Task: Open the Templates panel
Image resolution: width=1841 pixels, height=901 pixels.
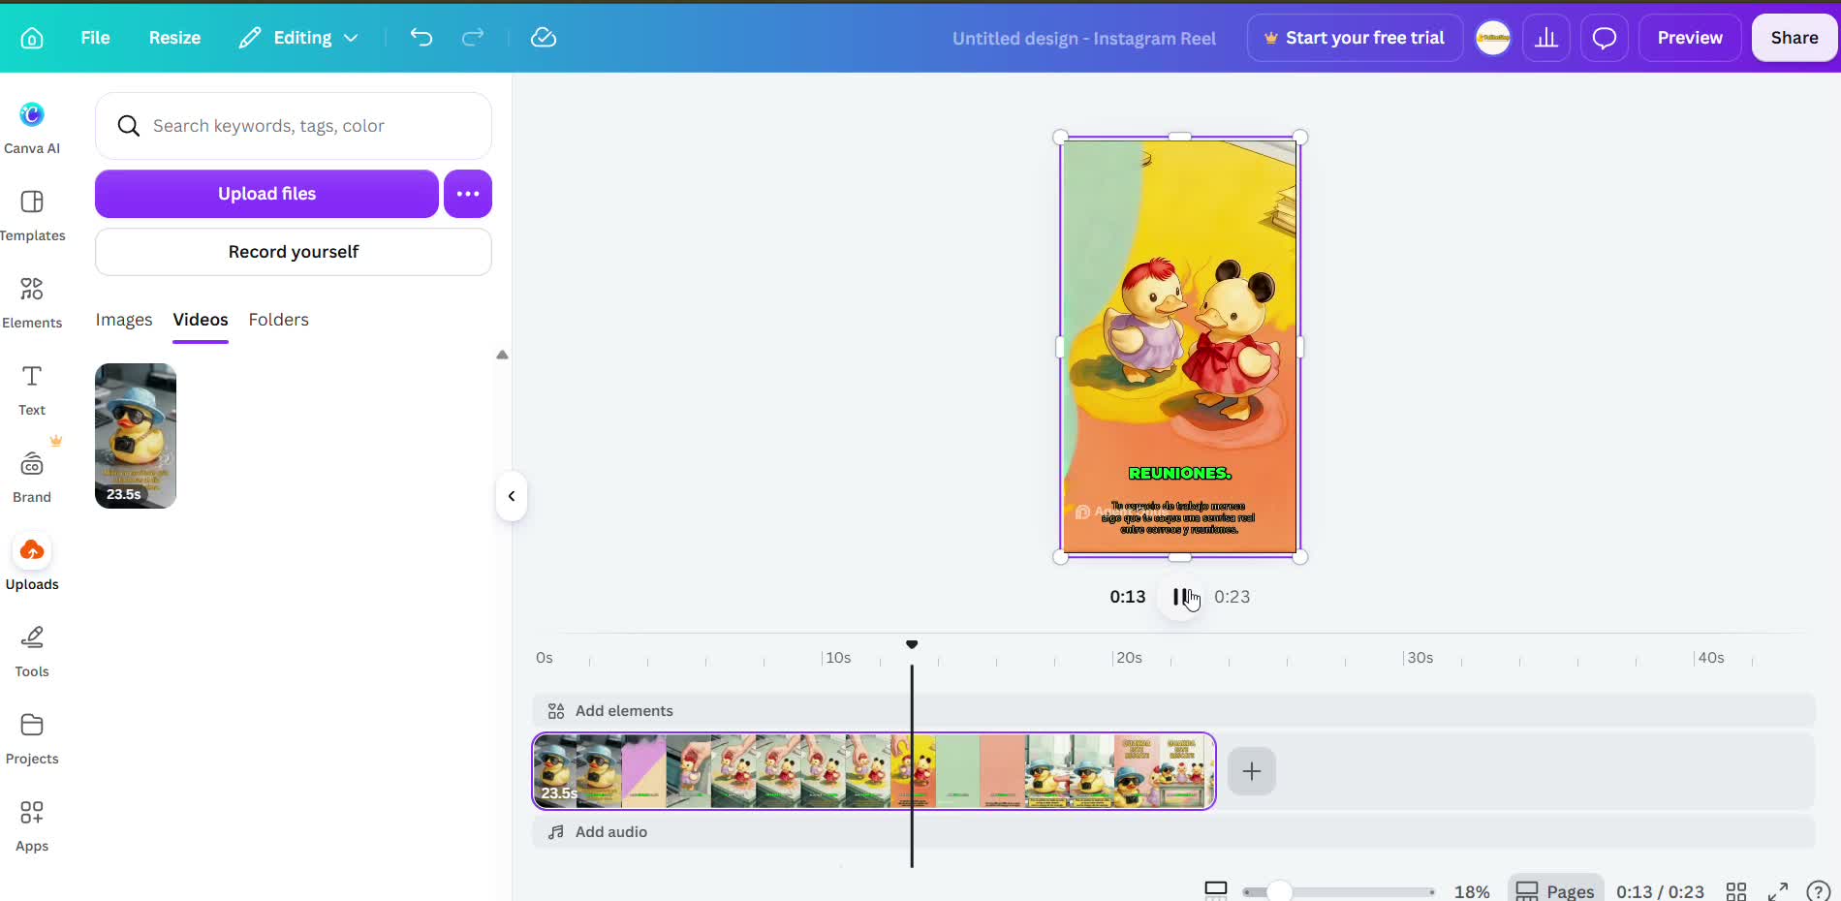Action: coord(32,215)
